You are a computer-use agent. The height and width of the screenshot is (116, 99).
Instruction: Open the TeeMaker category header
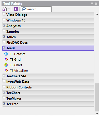[48, 98]
